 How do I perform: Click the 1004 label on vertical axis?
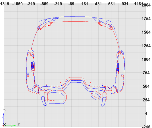click(x=146, y=59)
